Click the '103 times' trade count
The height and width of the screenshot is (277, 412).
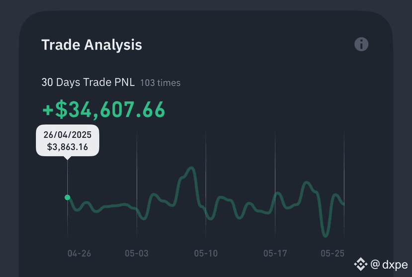(x=161, y=83)
